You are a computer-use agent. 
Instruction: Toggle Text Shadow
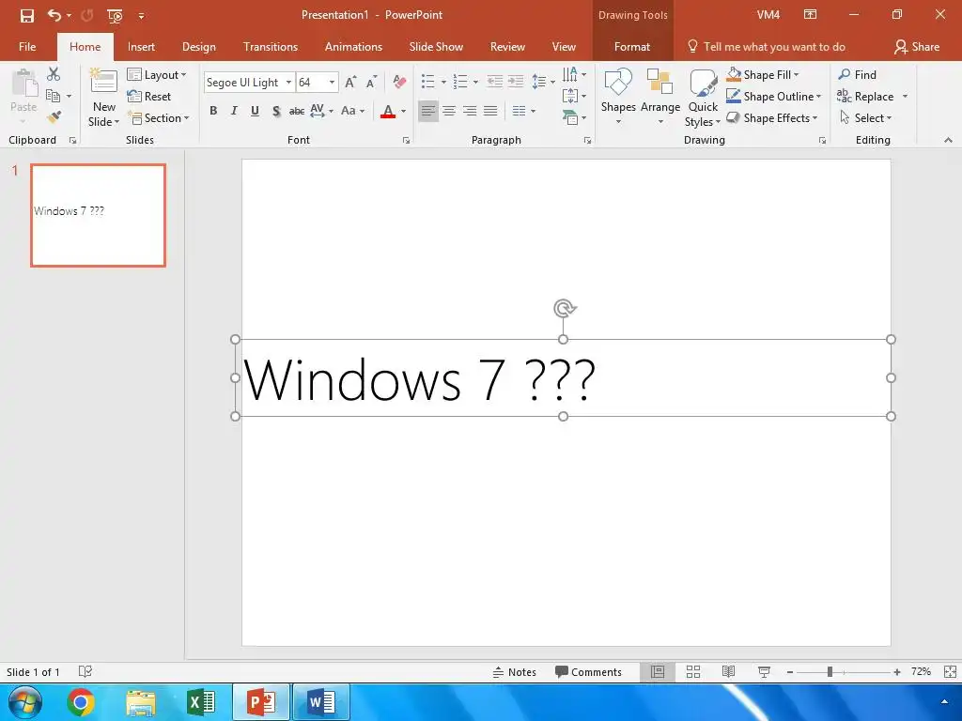(x=276, y=111)
